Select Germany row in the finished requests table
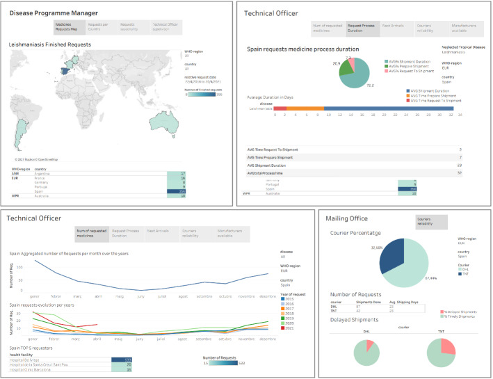This screenshot has height=379, width=493. click(98, 182)
